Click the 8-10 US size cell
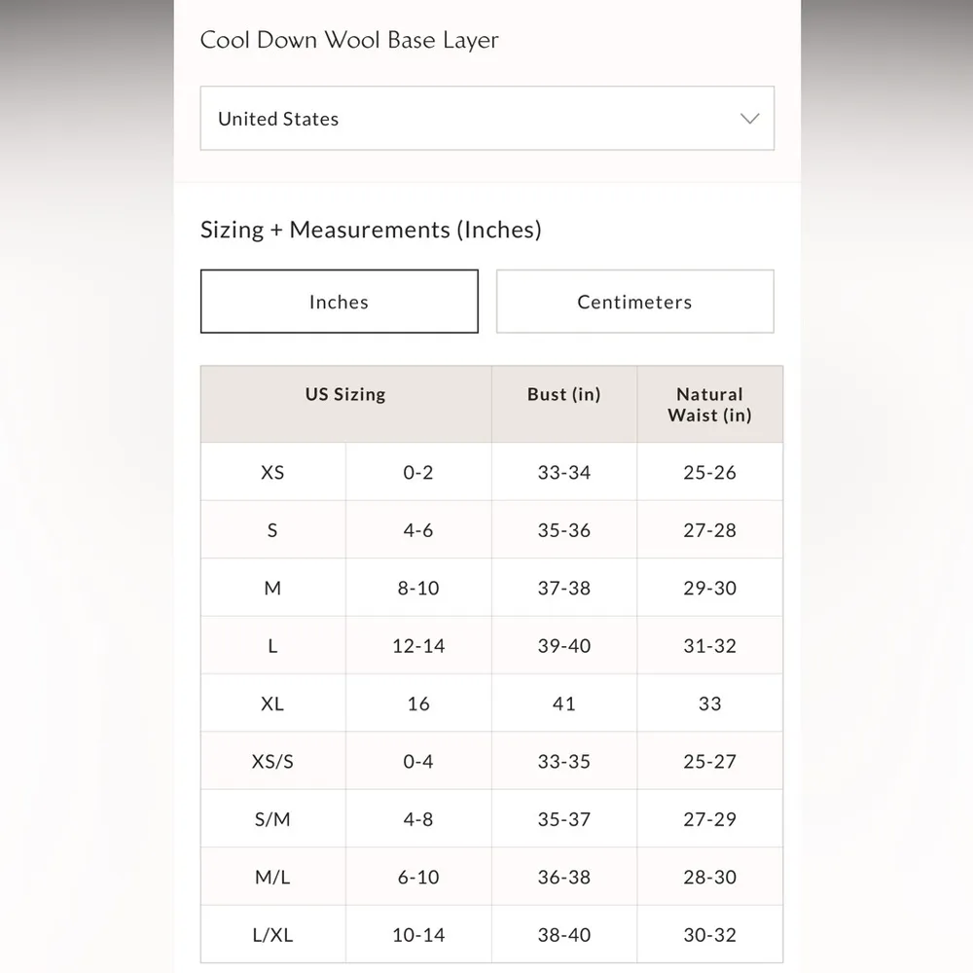Viewport: 973px width, 973px height. [x=418, y=589]
